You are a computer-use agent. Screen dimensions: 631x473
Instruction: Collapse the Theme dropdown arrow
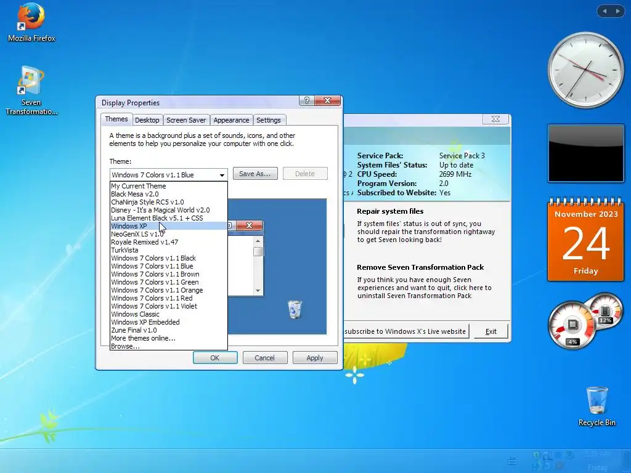click(222, 175)
